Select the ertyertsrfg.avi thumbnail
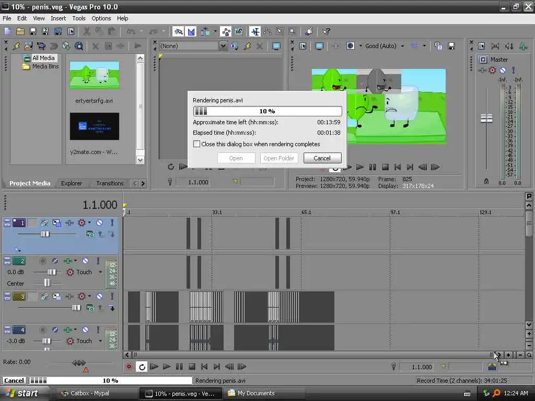The width and height of the screenshot is (535, 401). (95, 75)
